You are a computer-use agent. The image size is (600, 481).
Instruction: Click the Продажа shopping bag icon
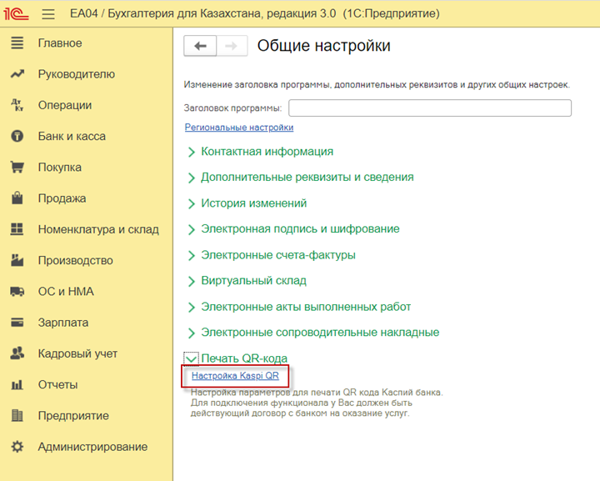click(x=17, y=198)
